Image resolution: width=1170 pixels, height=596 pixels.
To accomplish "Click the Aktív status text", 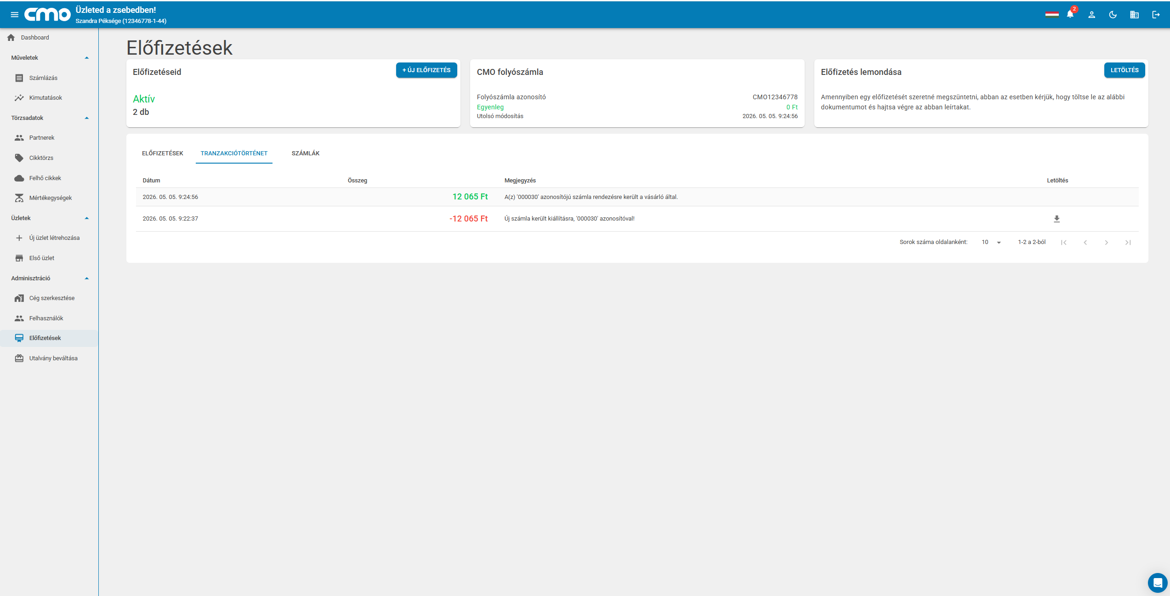I will [144, 99].
